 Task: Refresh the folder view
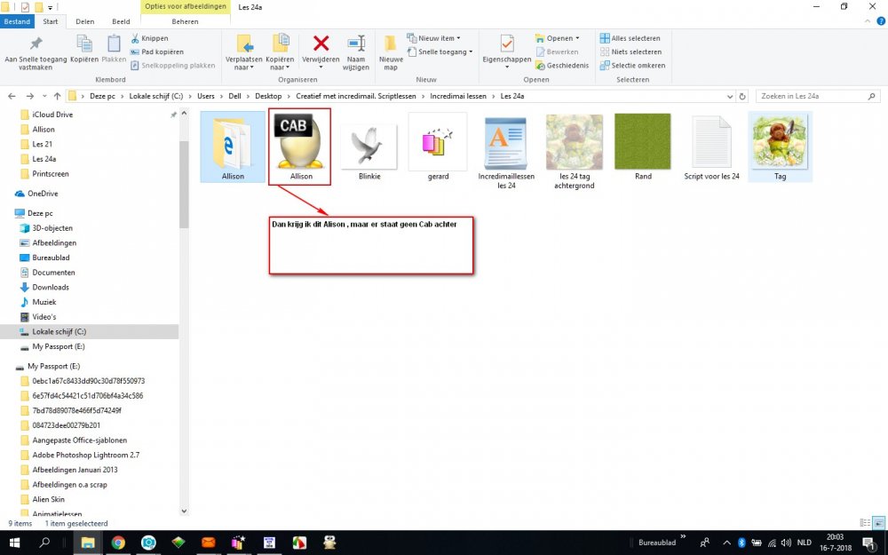click(x=742, y=96)
